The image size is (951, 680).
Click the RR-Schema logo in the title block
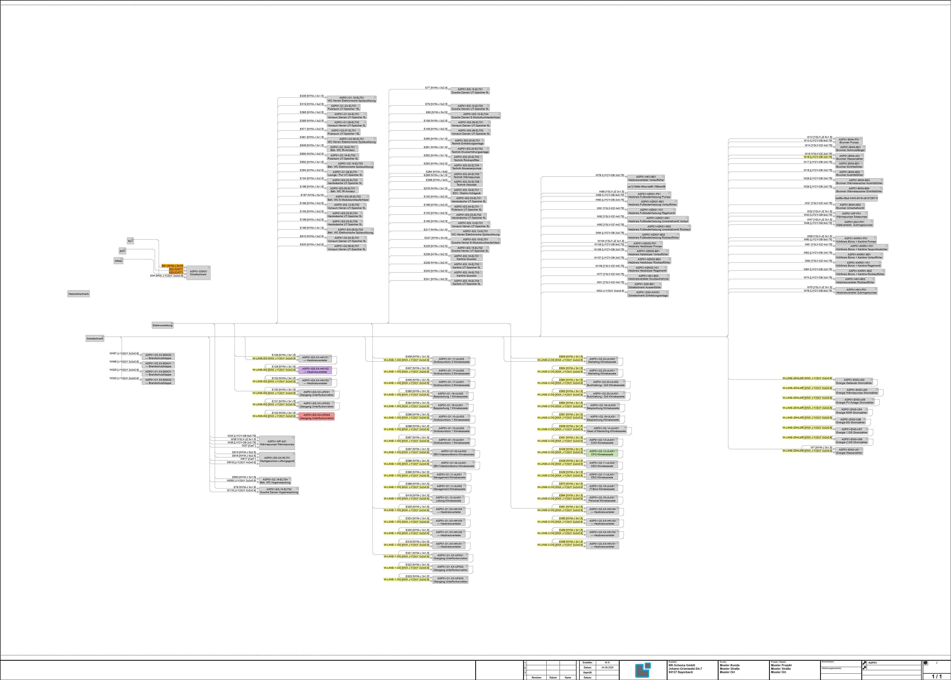point(643,670)
